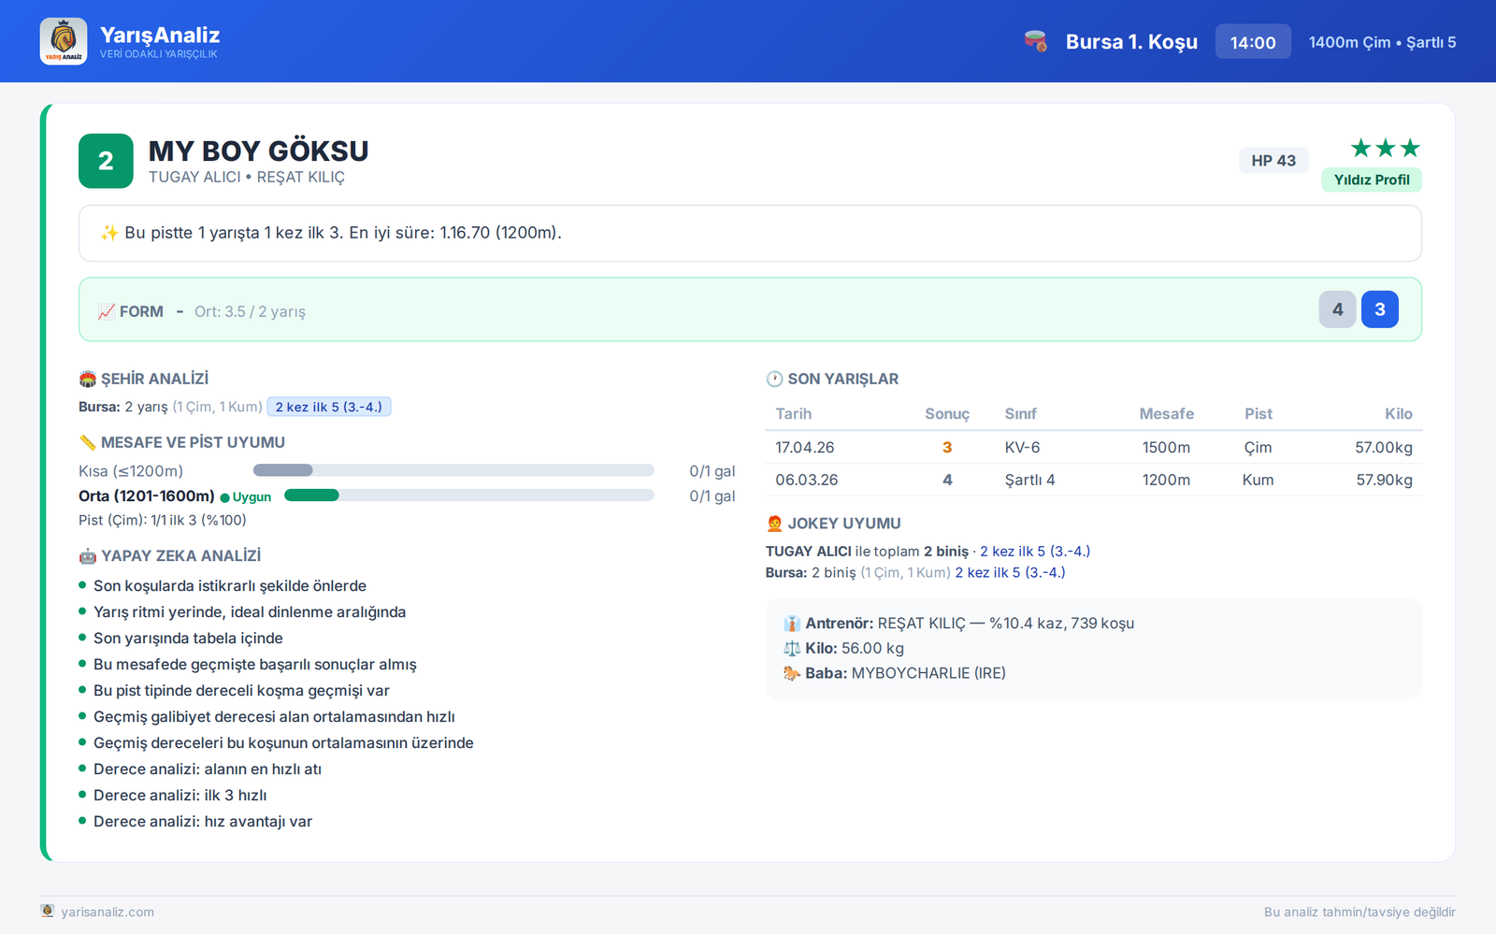Click the robot icon beside YAPAY ZEKA ANALİZİ
The height and width of the screenshot is (934, 1496).
(x=88, y=555)
